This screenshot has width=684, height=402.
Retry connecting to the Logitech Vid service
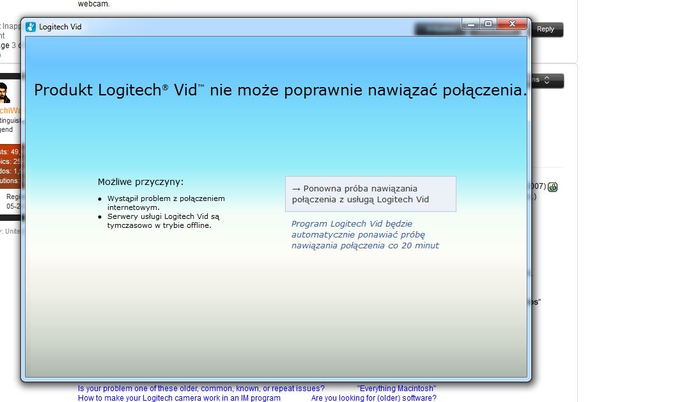click(x=370, y=194)
